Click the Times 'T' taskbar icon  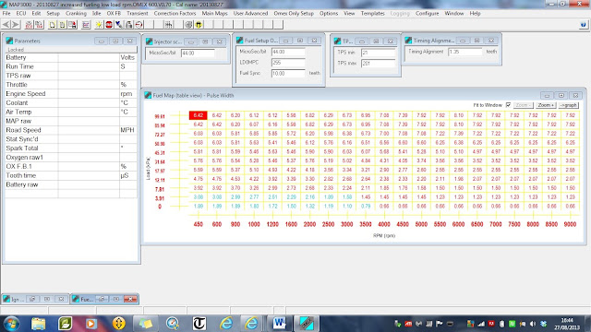tap(199, 324)
